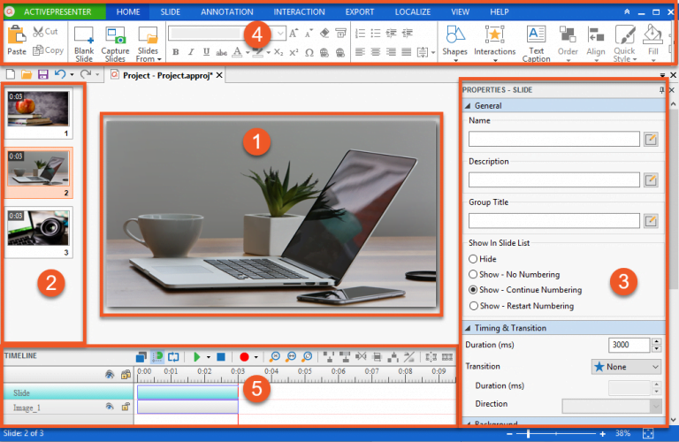Click the Save project icon
Viewport: 679px width, 442px height.
click(42, 74)
